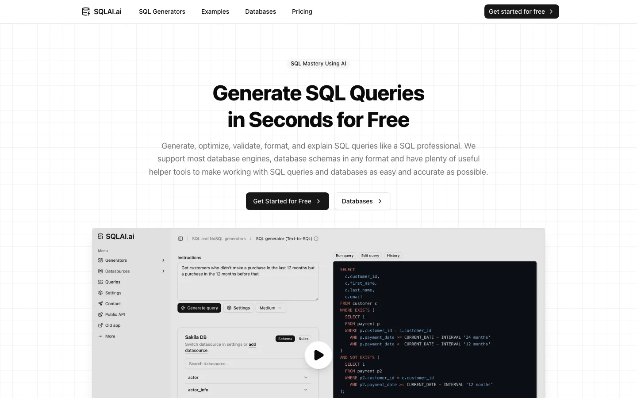This screenshot has width=637, height=398.
Task: Click the Old app external link icon
Action: pyautogui.click(x=100, y=325)
